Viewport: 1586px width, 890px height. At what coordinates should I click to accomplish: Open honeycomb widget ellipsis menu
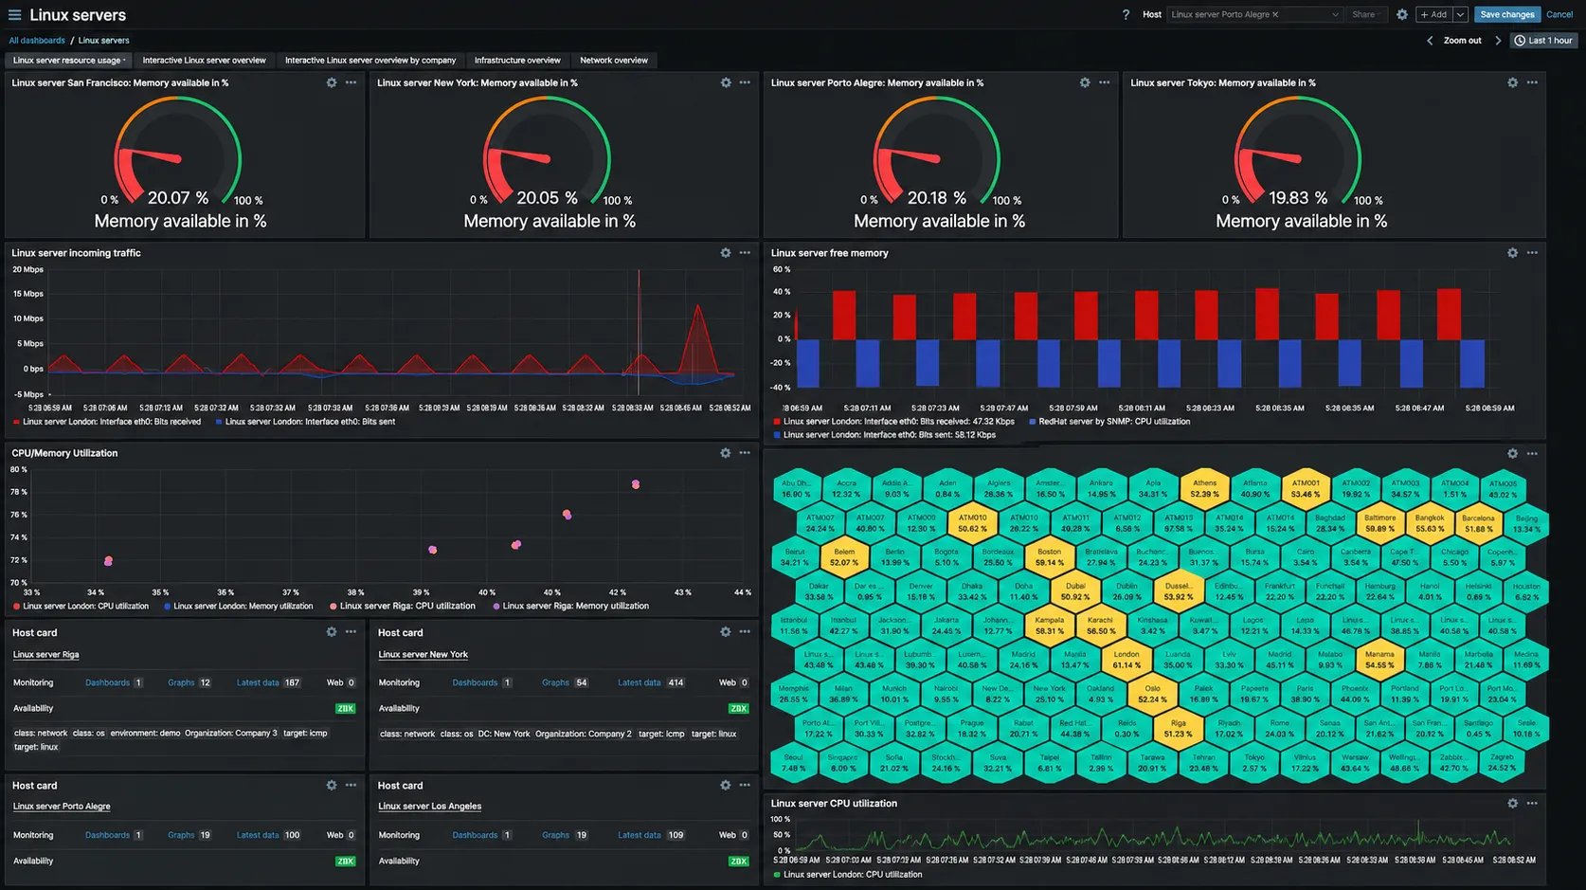click(x=1533, y=454)
